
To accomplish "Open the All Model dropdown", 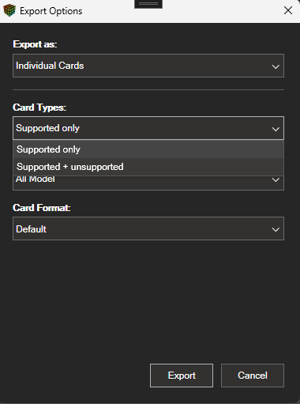I will pos(148,183).
